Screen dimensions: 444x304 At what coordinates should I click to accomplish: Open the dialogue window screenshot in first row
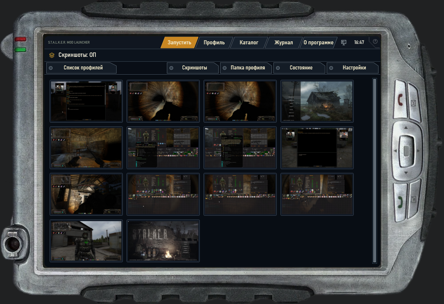pyautogui.click(x=86, y=101)
